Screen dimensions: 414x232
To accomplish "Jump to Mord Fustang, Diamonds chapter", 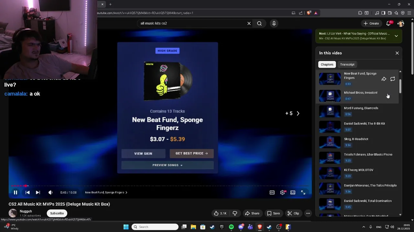I will [357, 111].
